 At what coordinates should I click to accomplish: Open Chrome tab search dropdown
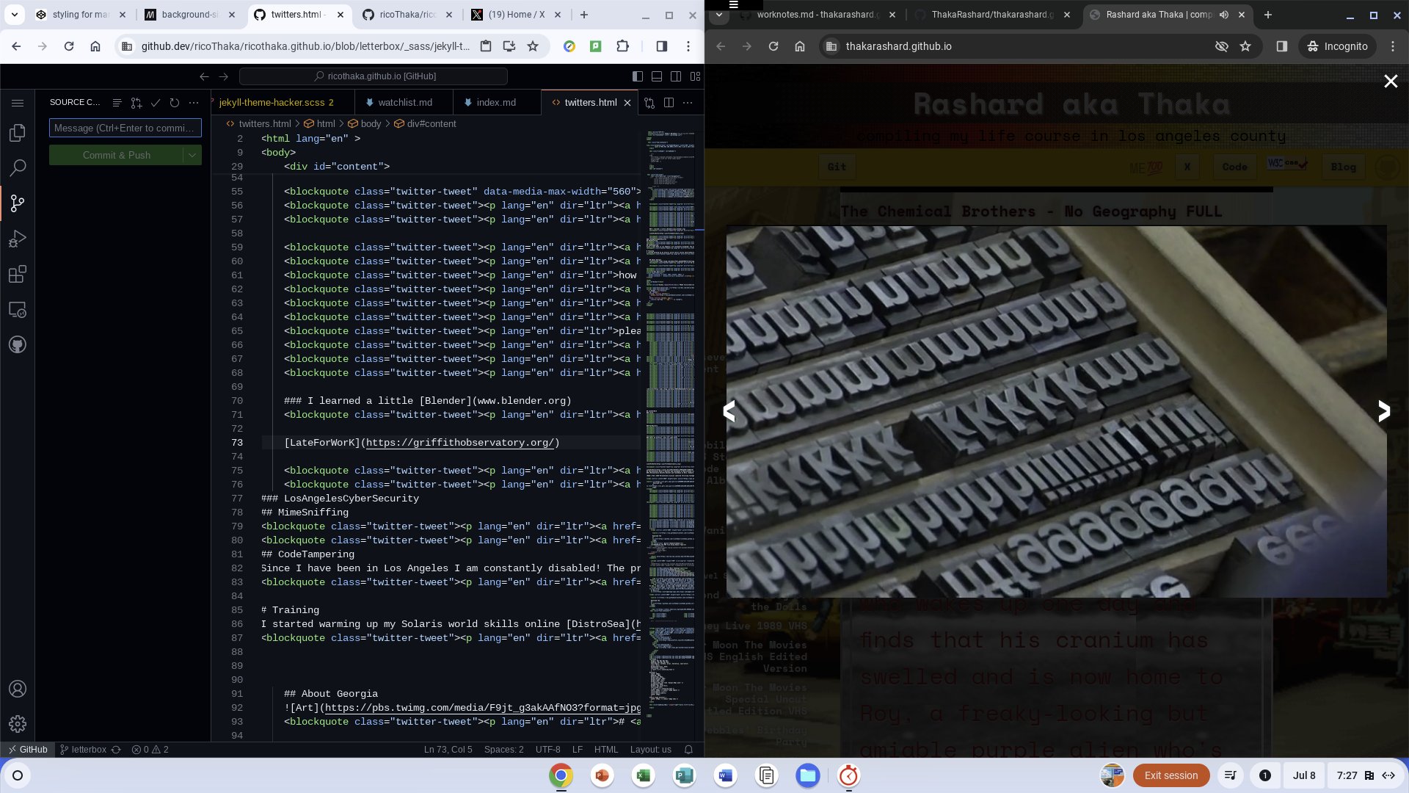[x=14, y=15]
